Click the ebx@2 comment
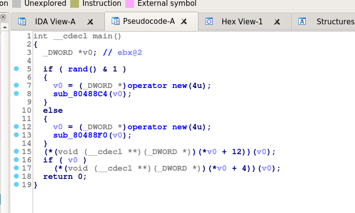The width and height of the screenshot is (355, 213). tap(130, 53)
